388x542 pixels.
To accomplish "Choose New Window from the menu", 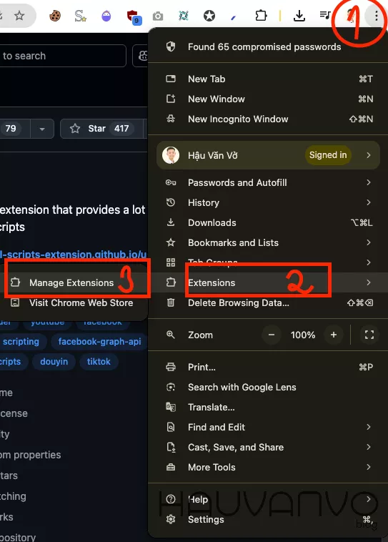I will pyautogui.click(x=268, y=99).
